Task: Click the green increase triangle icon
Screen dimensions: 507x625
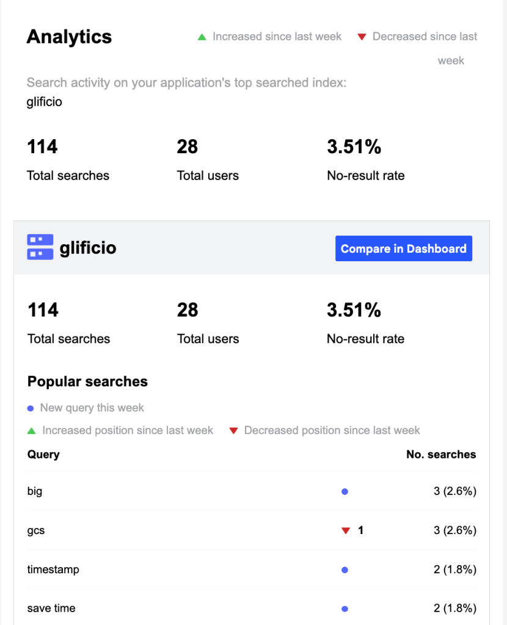Action: click(x=202, y=37)
